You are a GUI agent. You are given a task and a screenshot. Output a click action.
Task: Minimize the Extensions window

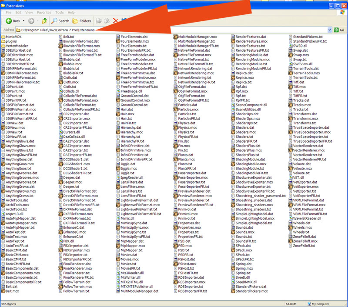click(x=331, y=6)
